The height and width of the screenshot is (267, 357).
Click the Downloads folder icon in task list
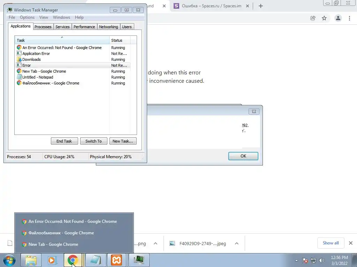[x=19, y=59]
